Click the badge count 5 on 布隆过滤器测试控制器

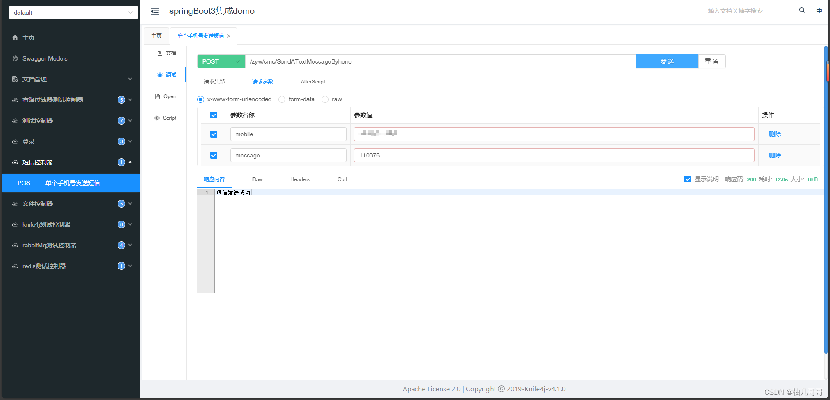coord(121,100)
